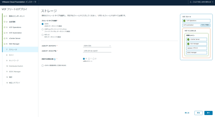The height and width of the screenshot is (117, 215).
Task: Click the 閉じる close link
Action: [x=187, y=113]
